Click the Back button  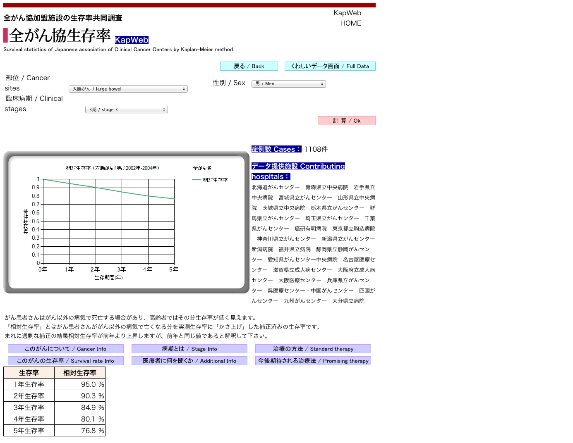pyautogui.click(x=249, y=66)
